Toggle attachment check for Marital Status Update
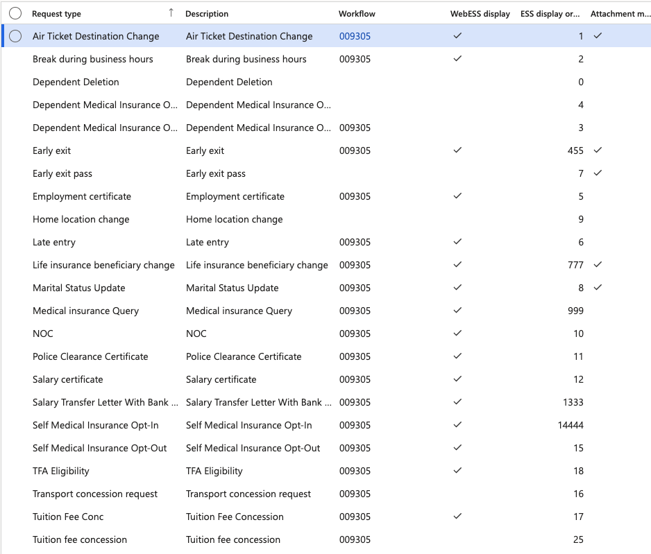This screenshot has width=651, height=554. [598, 287]
